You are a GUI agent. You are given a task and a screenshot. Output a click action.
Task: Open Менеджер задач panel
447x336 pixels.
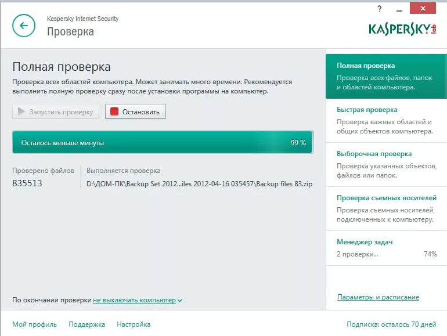click(x=386, y=248)
